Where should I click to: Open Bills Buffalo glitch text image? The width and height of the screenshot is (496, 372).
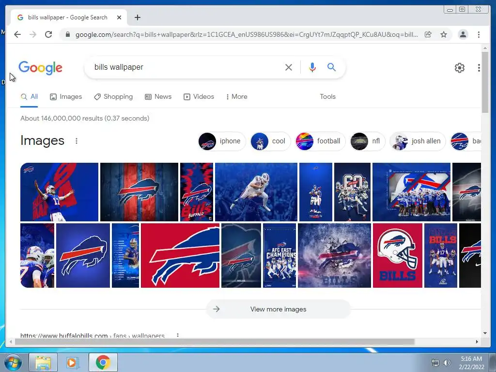pyautogui.click(x=197, y=192)
